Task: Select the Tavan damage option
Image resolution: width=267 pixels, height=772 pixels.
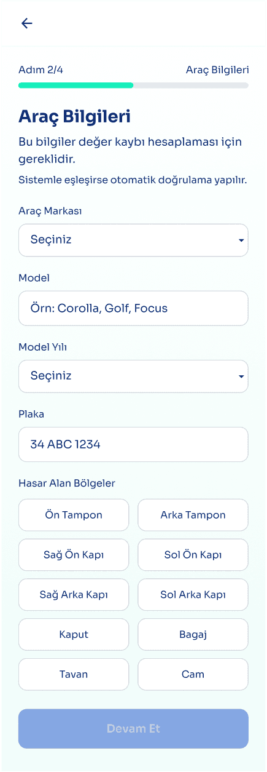Action: (74, 674)
